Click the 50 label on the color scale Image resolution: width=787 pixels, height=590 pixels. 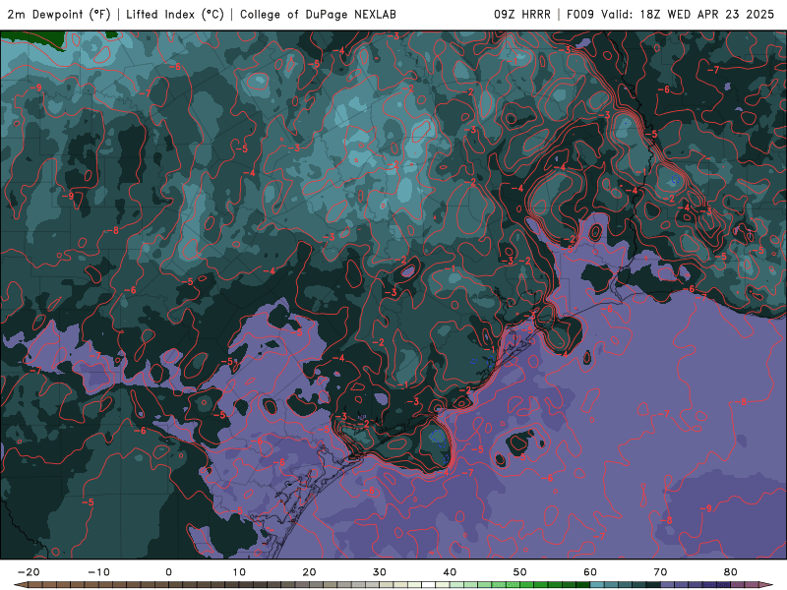pyautogui.click(x=520, y=572)
